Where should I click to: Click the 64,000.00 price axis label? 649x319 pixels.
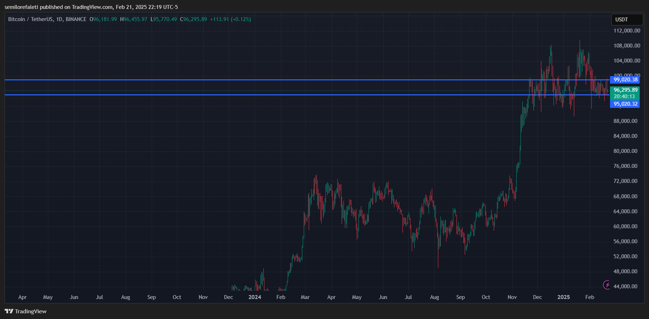pos(625,211)
